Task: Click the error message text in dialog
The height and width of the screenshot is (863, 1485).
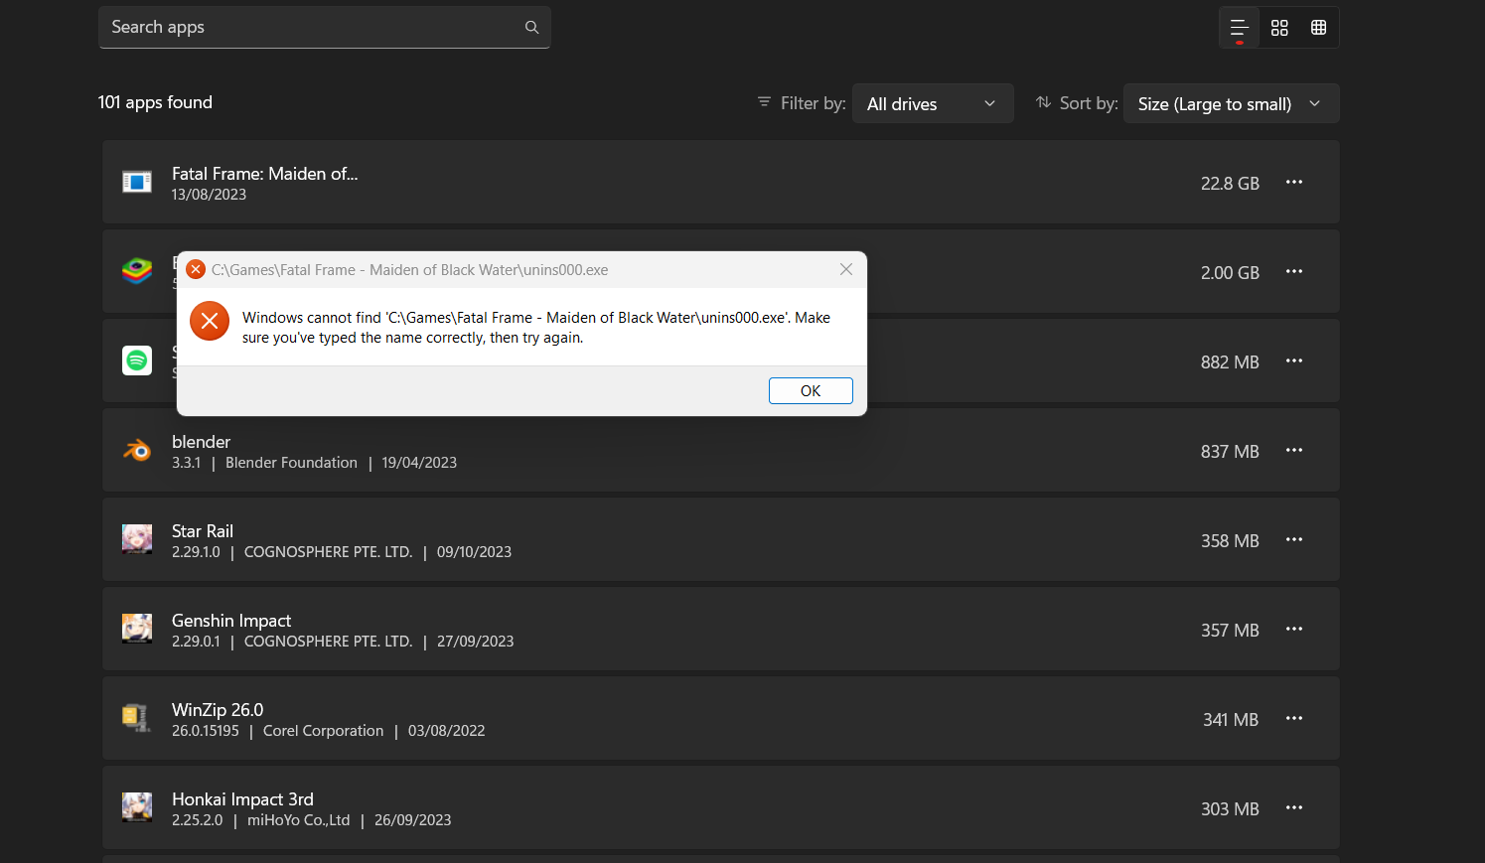Action: pyautogui.click(x=536, y=328)
